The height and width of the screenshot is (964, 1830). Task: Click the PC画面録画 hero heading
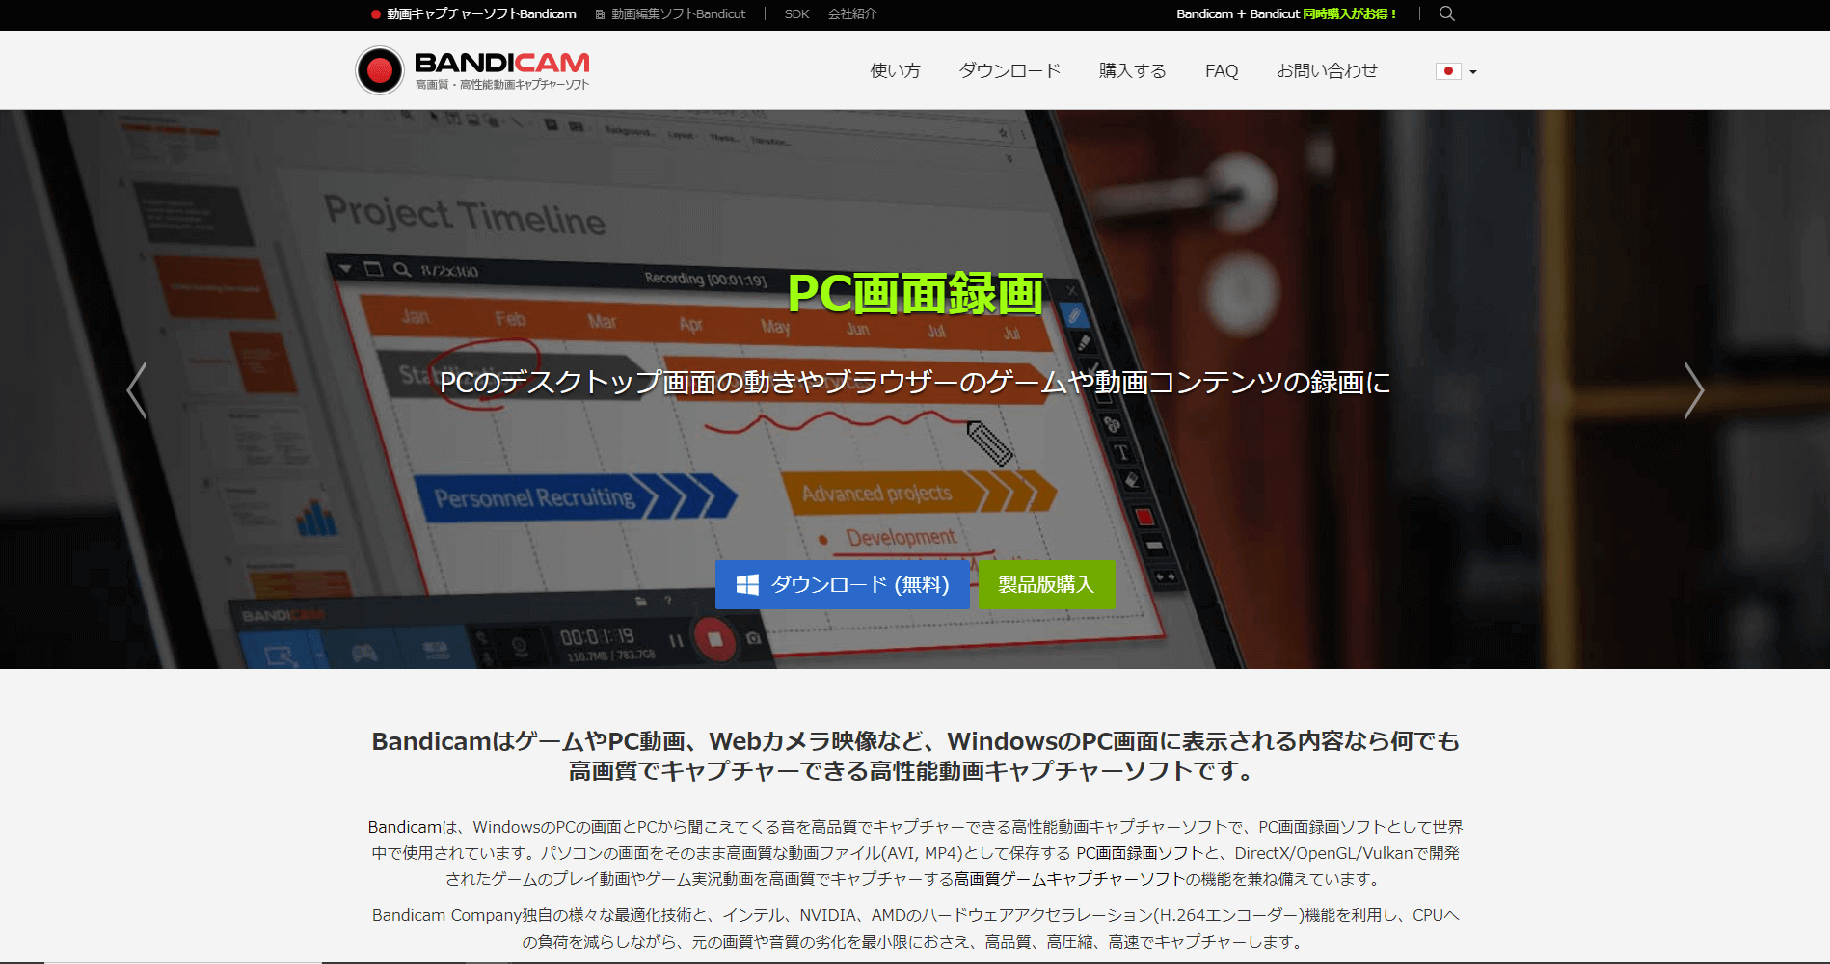pos(915,294)
